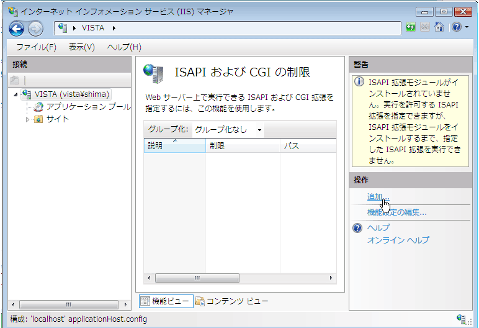479x328 pixels.
Task: Click the Home icon in toolbar
Action: pyautogui.click(x=439, y=27)
